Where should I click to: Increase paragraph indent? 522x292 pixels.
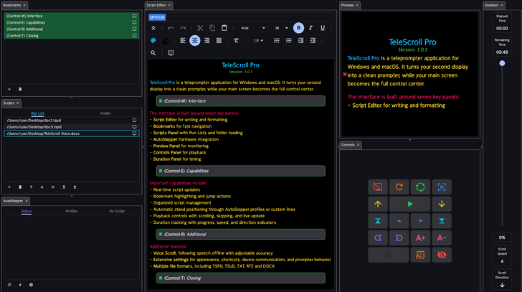pyautogui.click(x=300, y=41)
